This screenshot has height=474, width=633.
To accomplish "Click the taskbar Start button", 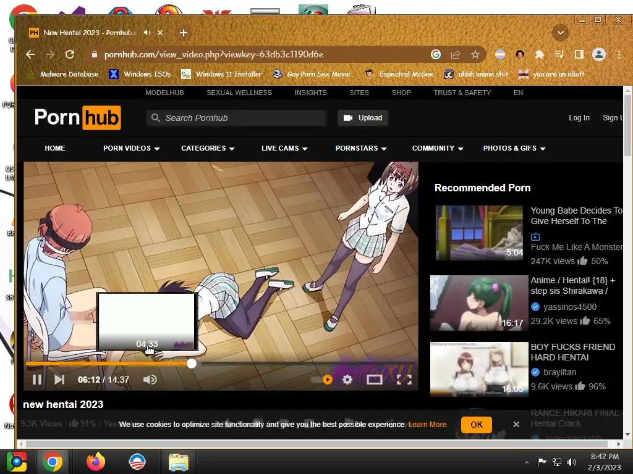I will click(x=17, y=462).
